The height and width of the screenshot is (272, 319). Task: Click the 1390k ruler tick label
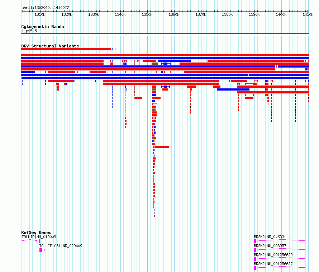click(x=254, y=14)
